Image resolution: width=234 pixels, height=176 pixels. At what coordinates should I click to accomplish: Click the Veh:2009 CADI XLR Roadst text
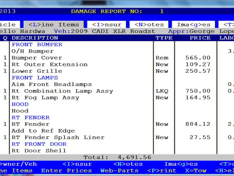click(105, 31)
